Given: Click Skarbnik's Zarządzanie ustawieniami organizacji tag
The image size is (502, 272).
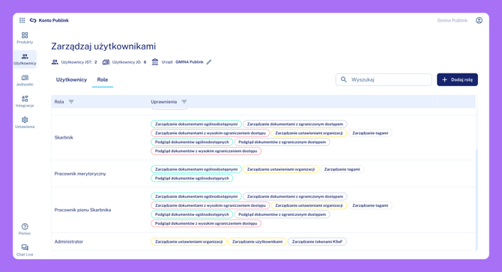Looking at the screenshot, I should (309, 133).
